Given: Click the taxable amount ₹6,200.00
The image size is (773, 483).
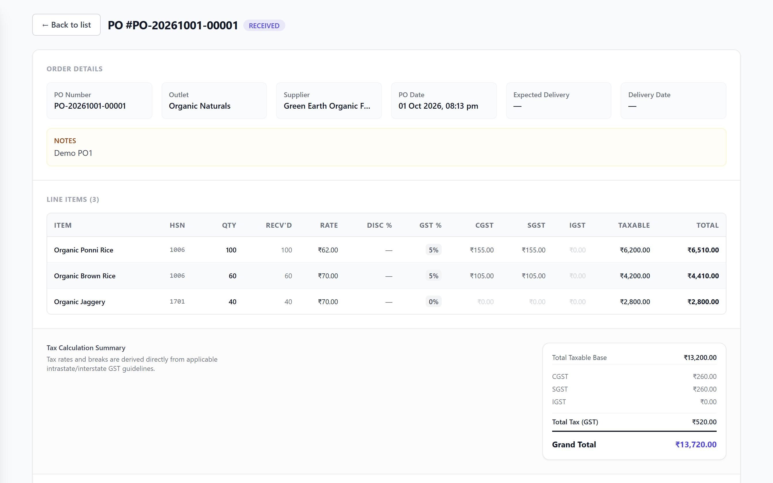Looking at the screenshot, I should click(x=635, y=250).
